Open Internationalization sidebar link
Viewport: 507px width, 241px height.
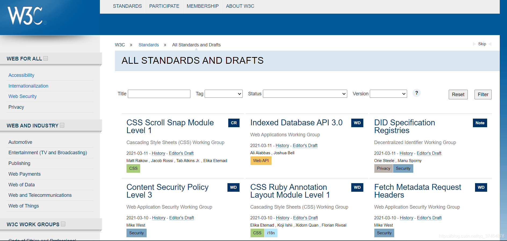coord(28,86)
